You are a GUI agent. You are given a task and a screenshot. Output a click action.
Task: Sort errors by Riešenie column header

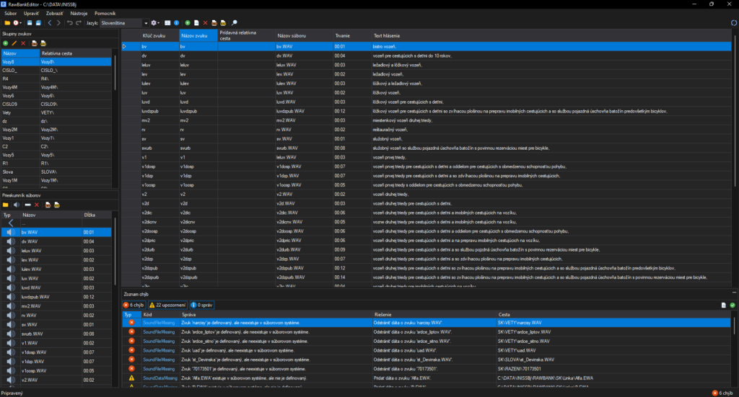[434, 315]
